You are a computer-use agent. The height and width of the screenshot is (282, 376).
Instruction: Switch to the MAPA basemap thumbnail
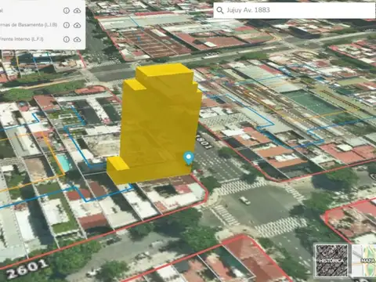coord(364,260)
